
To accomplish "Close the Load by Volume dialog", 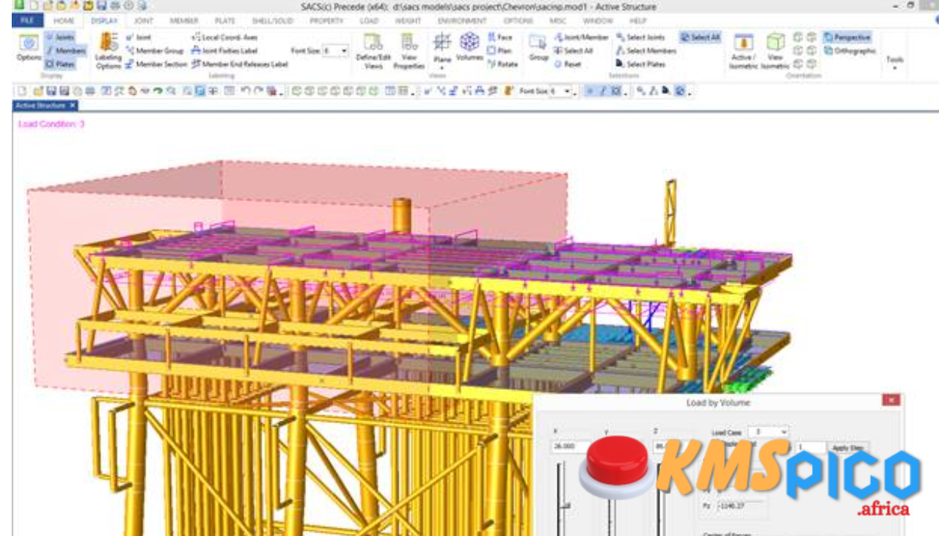I will click(x=891, y=400).
